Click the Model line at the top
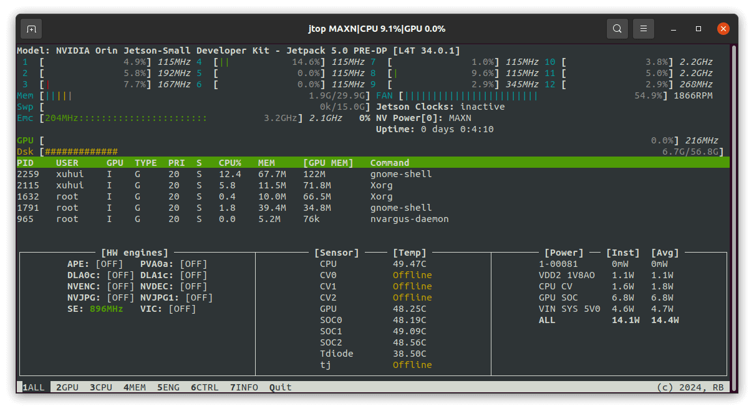The image size is (754, 411). tap(238, 51)
